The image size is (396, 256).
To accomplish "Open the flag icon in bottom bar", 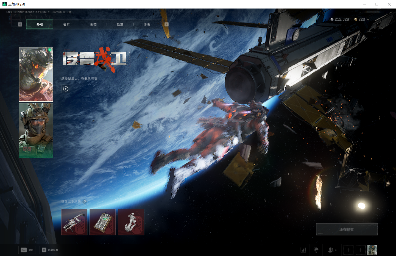I will pos(316,250).
